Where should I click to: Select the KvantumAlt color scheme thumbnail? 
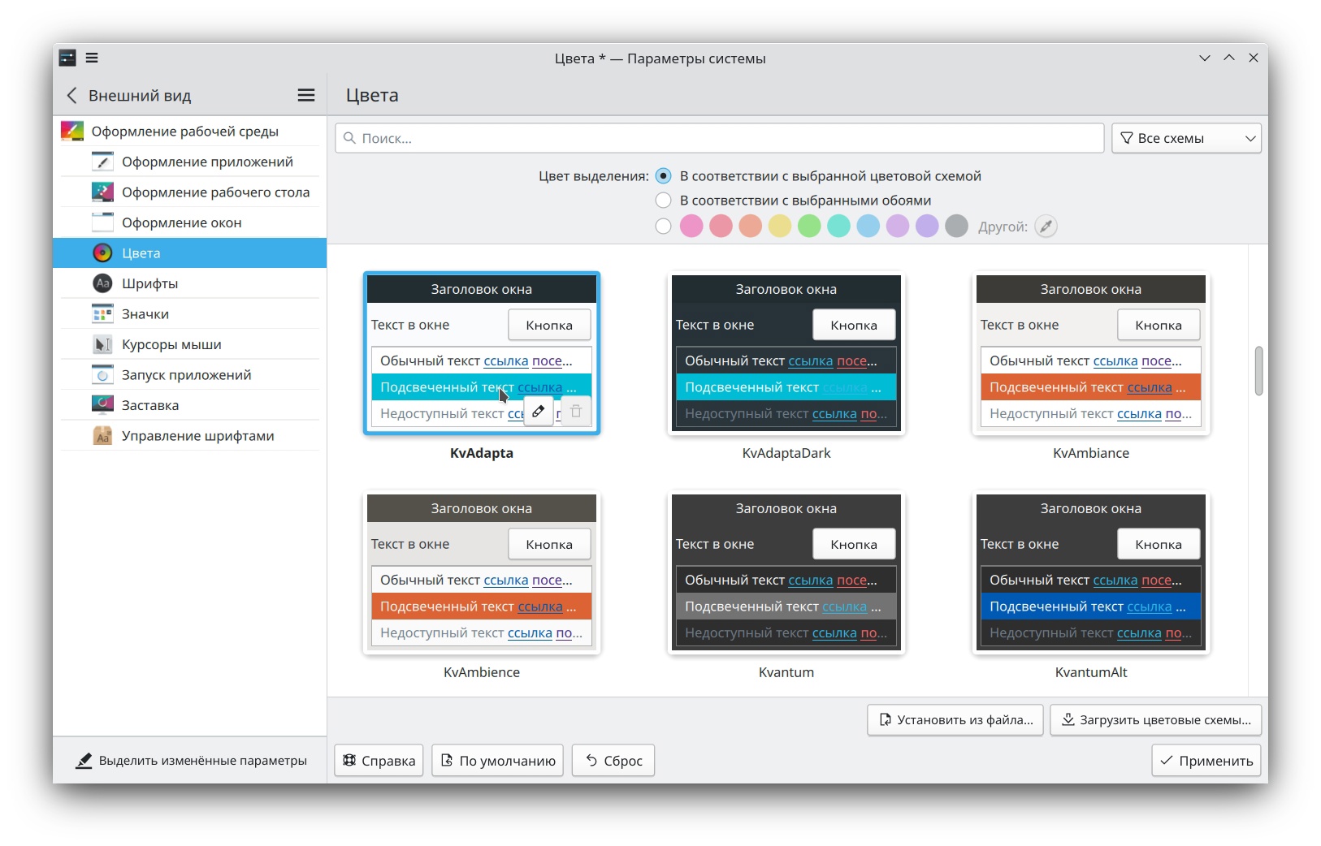(x=1091, y=572)
